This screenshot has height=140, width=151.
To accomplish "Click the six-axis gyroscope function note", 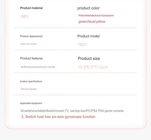I will pos(58,117).
